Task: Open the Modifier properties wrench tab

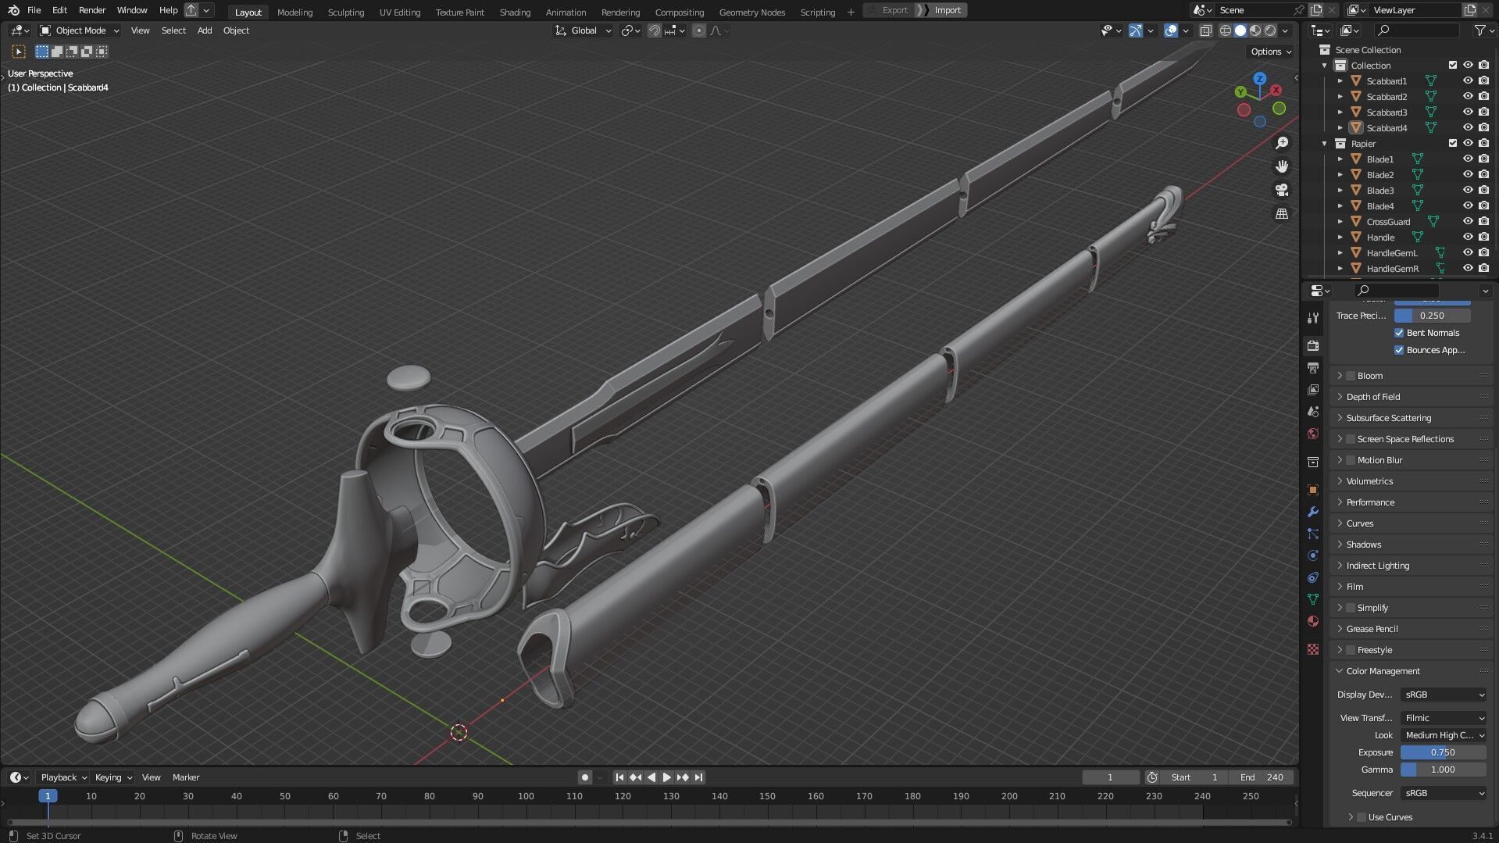Action: click(x=1313, y=512)
